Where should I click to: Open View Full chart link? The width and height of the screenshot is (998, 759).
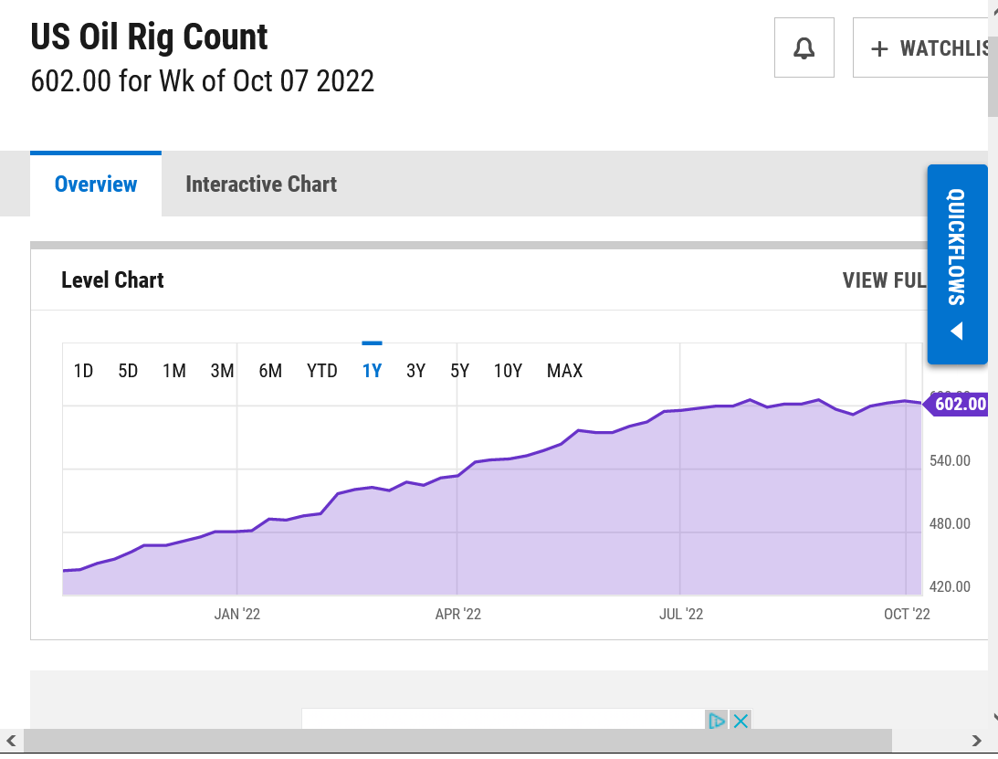click(883, 280)
